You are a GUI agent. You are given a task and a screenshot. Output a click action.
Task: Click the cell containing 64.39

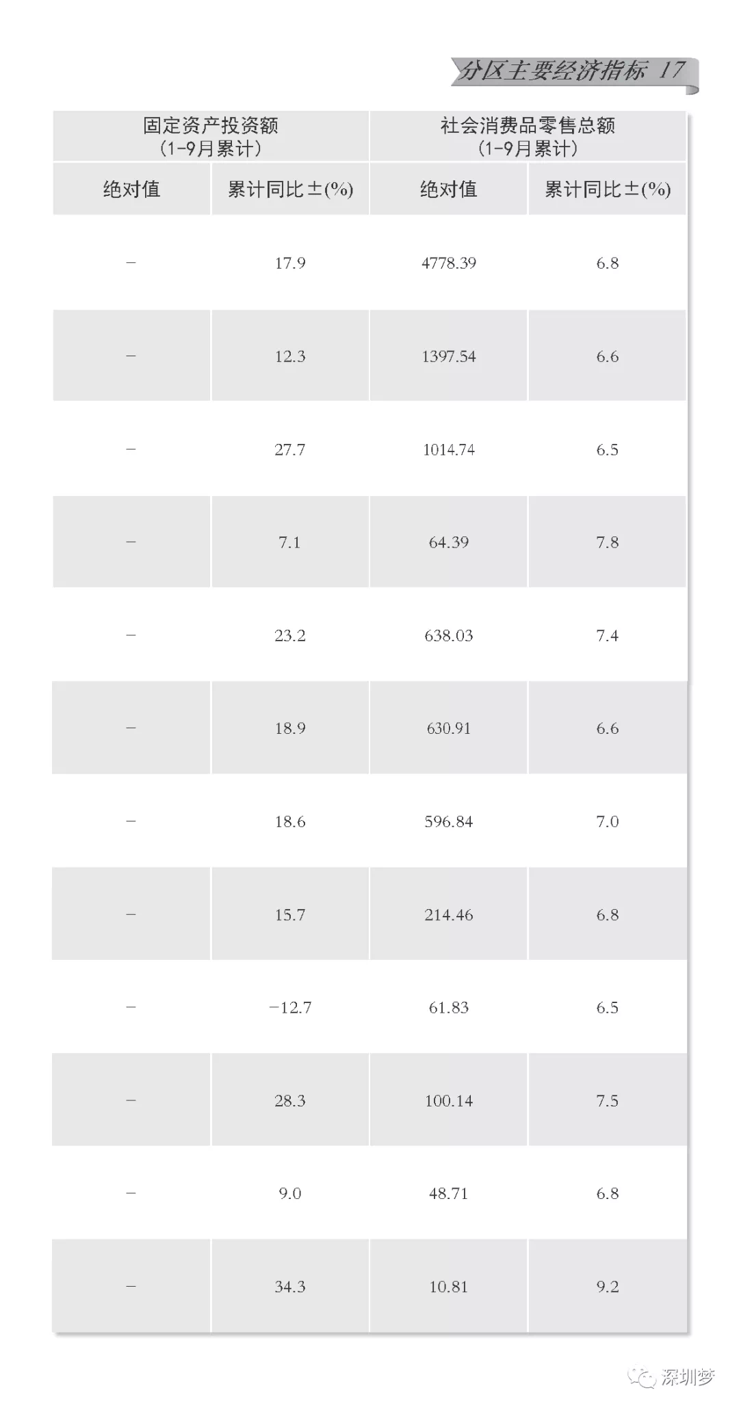pyautogui.click(x=449, y=543)
